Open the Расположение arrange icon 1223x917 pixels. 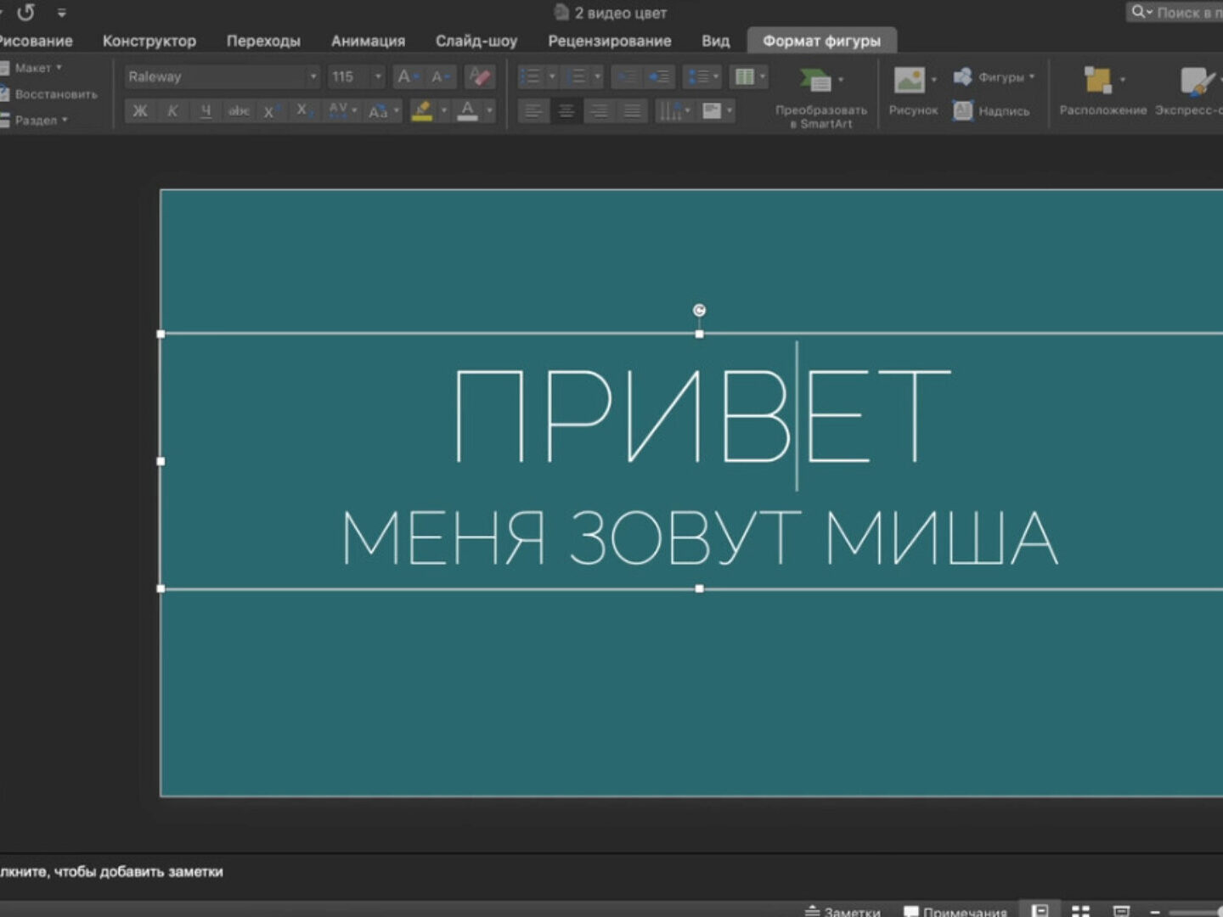tap(1099, 82)
